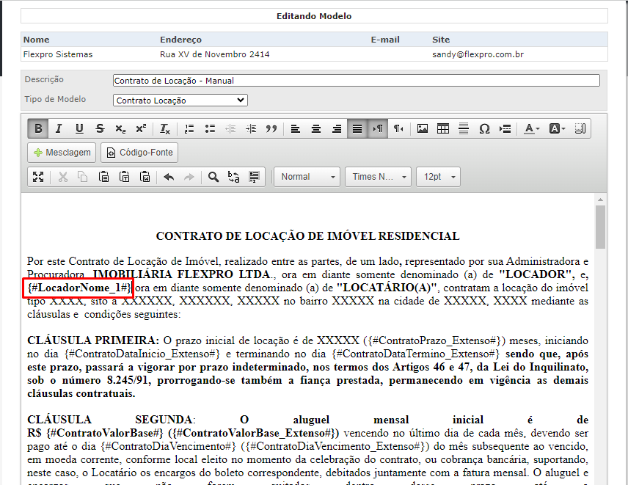Viewport: 628px width, 485px height.
Task: Toggle strikethrough formatting
Action: click(x=100, y=128)
